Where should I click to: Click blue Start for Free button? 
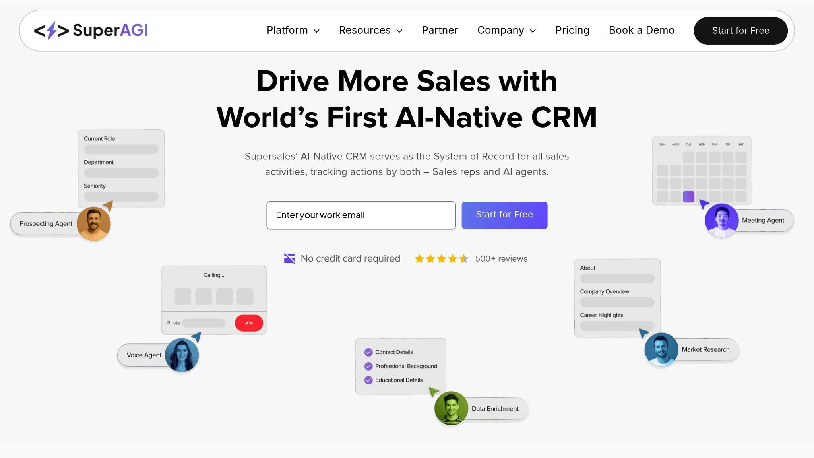504,215
